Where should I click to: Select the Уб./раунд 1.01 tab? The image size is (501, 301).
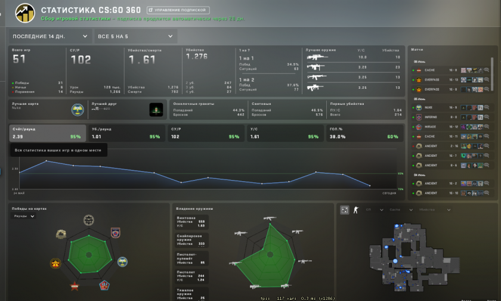126,133
